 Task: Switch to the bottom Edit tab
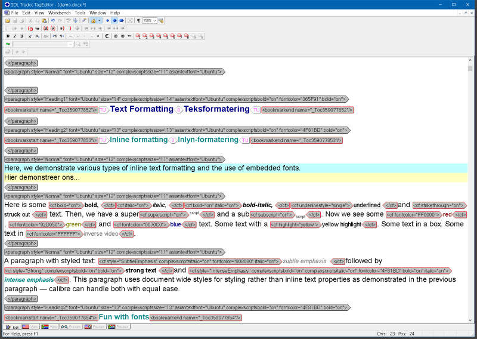coord(12,327)
